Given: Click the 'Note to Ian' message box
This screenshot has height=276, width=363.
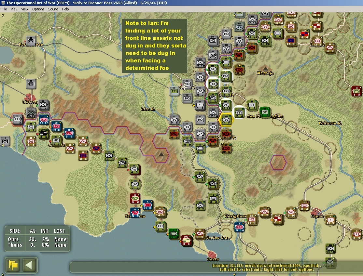Looking at the screenshot, I should coord(154,46).
